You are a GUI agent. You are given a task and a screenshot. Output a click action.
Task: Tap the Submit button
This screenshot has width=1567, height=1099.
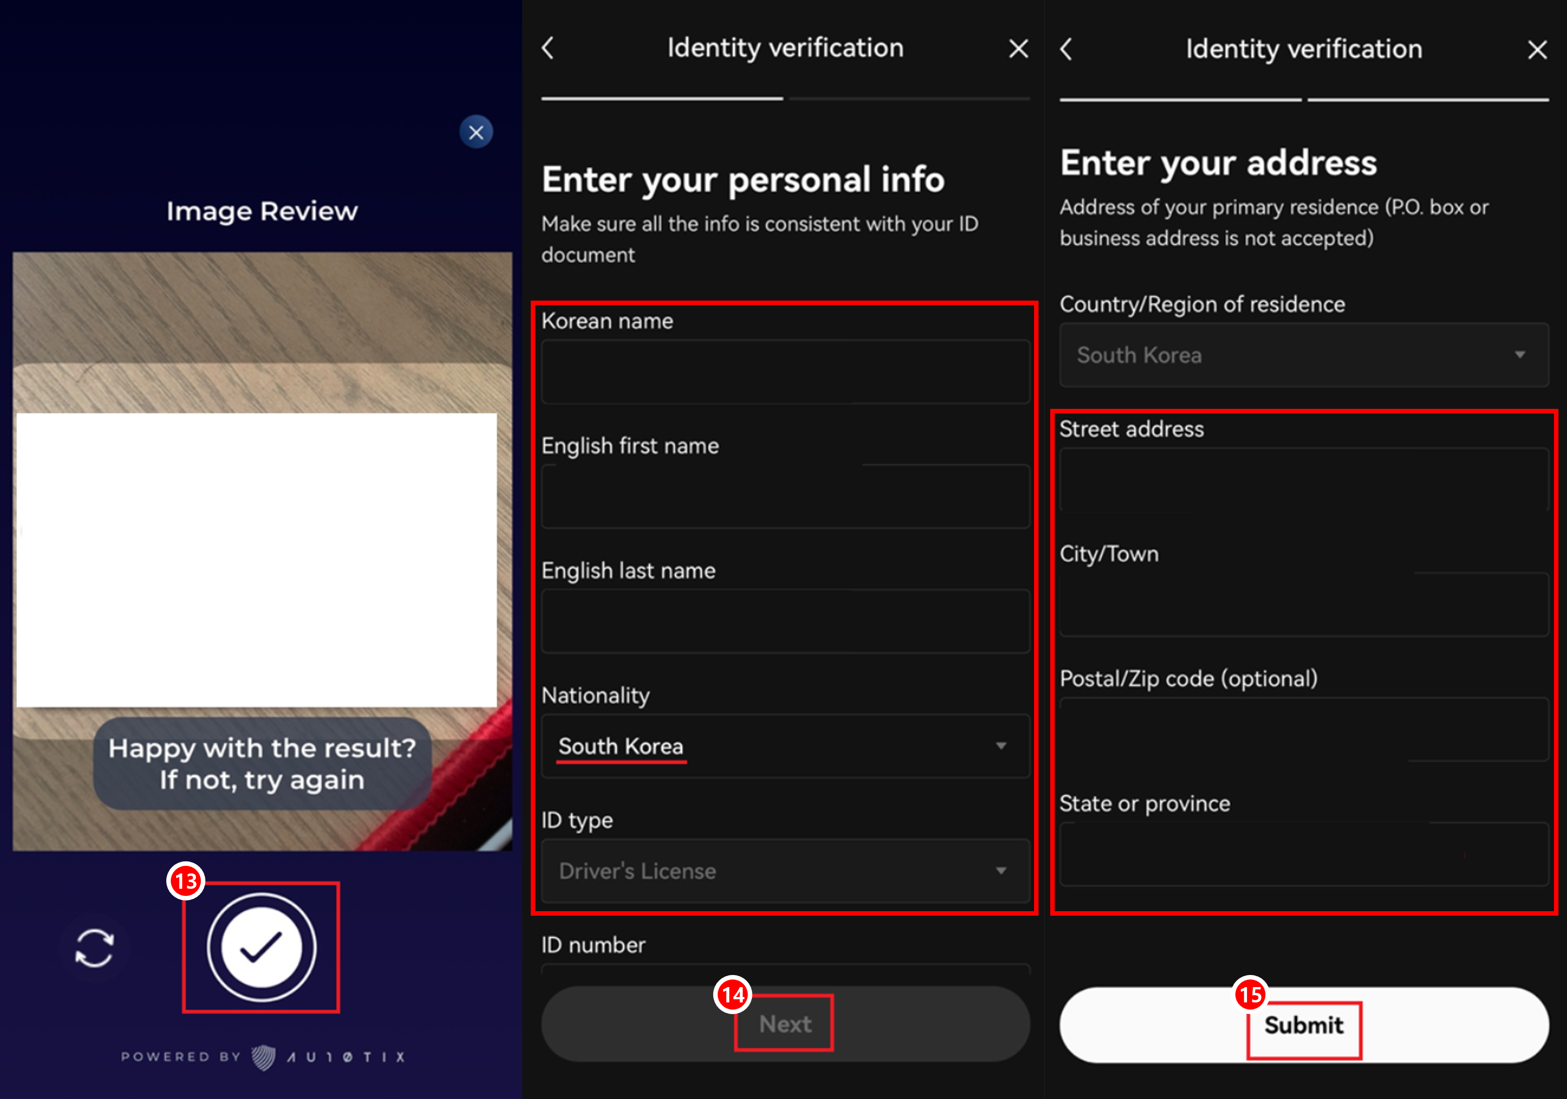tap(1304, 1025)
